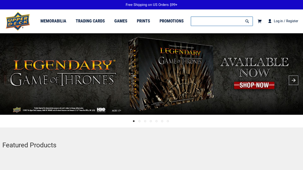Screen dimensions: 303x170
Task: Select the last carousel dot
Action: tap(168, 121)
